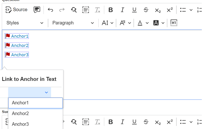Screen dimensions: 202x129
Task: Open the font family dropdown
Action: coord(125,23)
